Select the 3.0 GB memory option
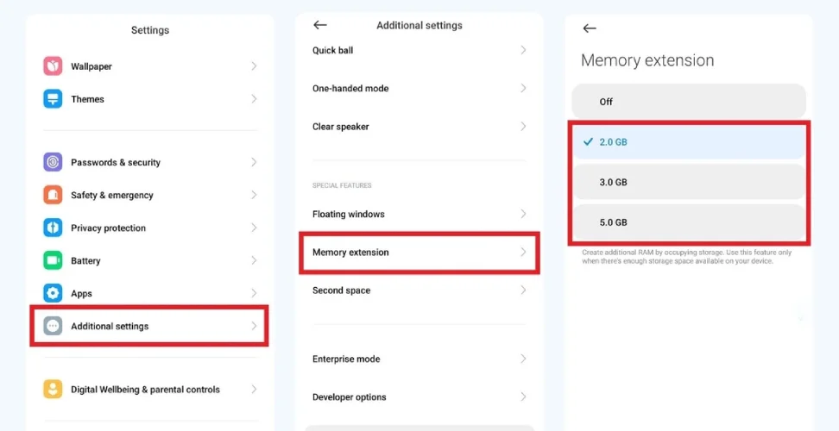 pyautogui.click(x=688, y=182)
